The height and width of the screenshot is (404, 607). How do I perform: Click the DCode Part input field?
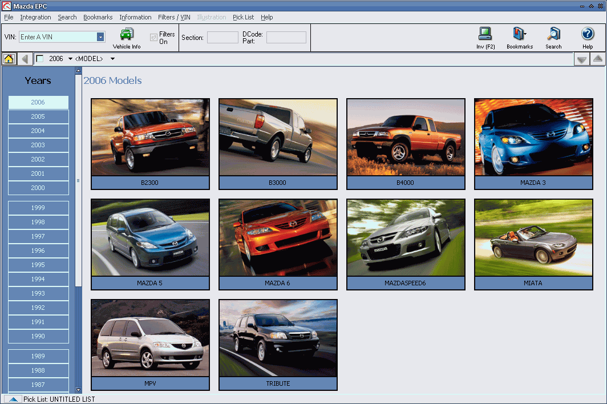(286, 38)
